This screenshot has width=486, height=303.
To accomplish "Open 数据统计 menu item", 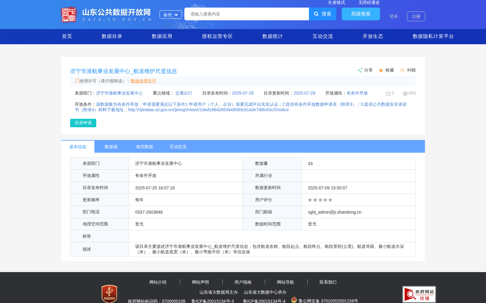I will click(x=272, y=36).
